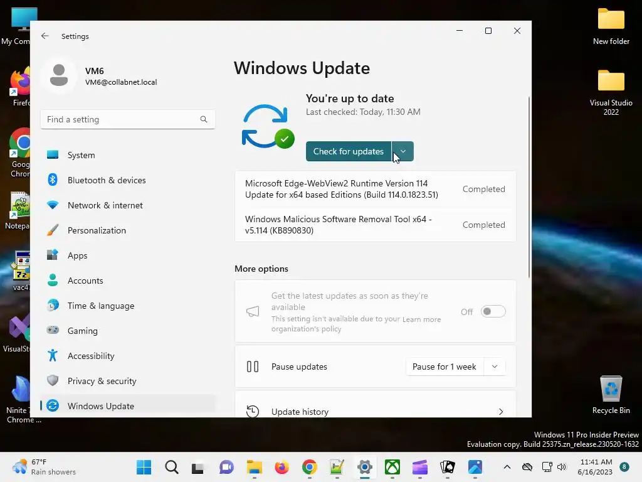
Task: Click the Personalization paintbrush icon
Action: coord(53,230)
